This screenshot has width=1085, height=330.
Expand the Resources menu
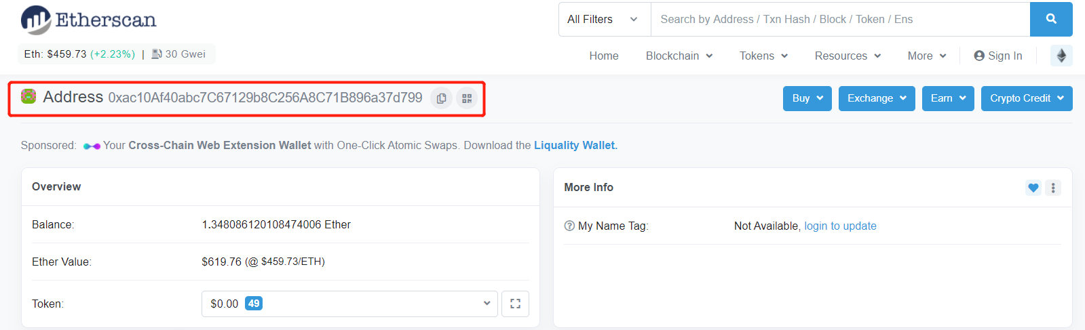848,56
